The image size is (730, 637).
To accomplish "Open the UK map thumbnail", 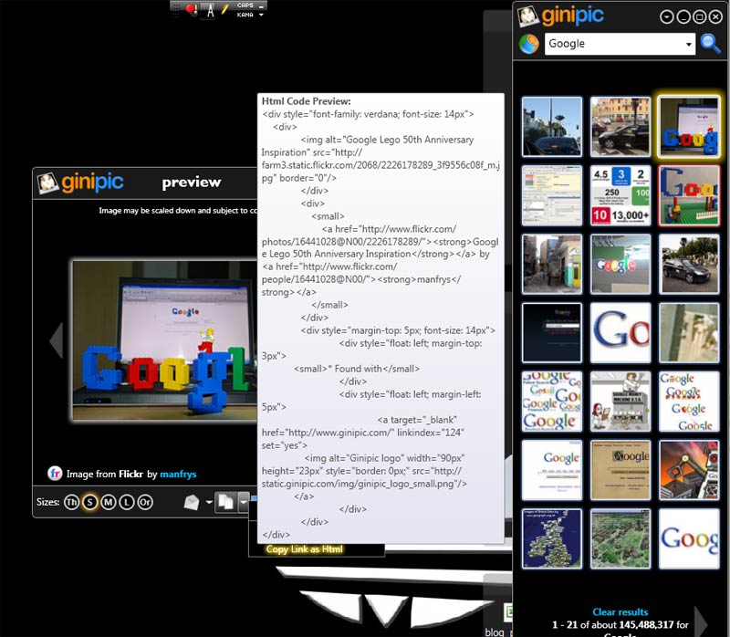I will coord(552,538).
